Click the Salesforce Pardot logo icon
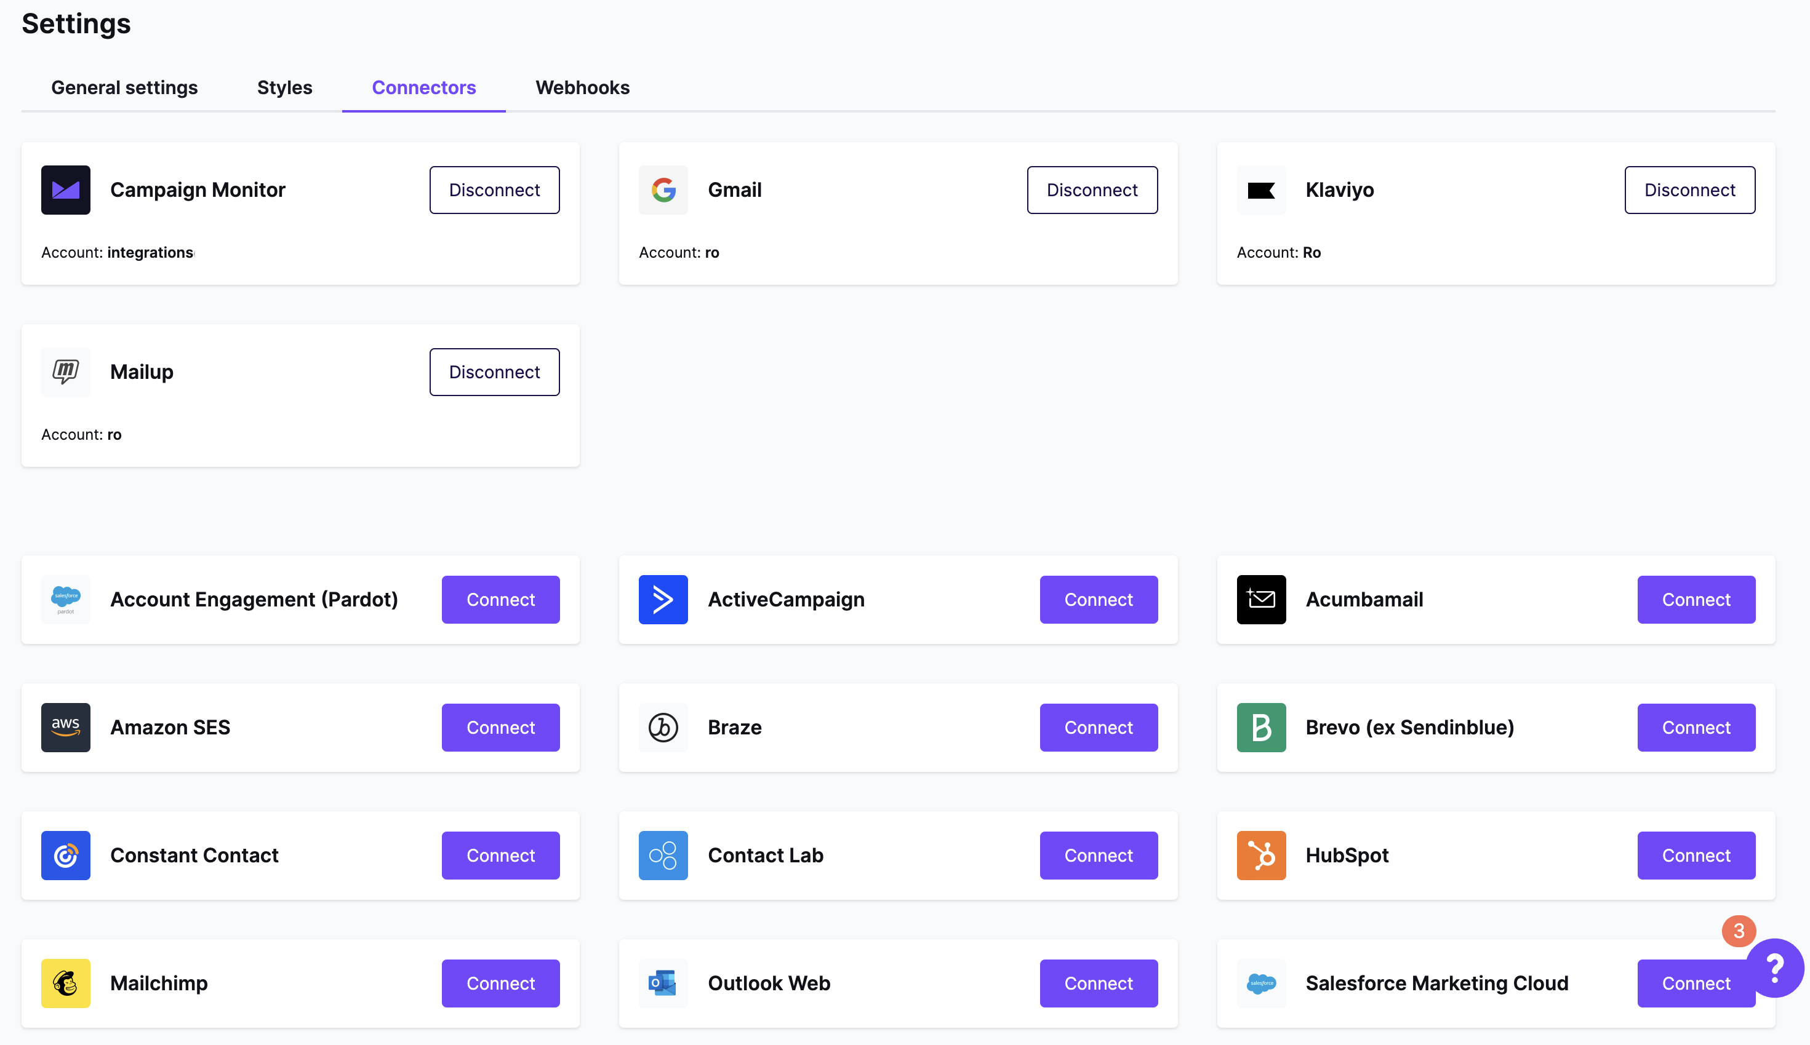Screen dimensions: 1810x1045 pos(65,599)
